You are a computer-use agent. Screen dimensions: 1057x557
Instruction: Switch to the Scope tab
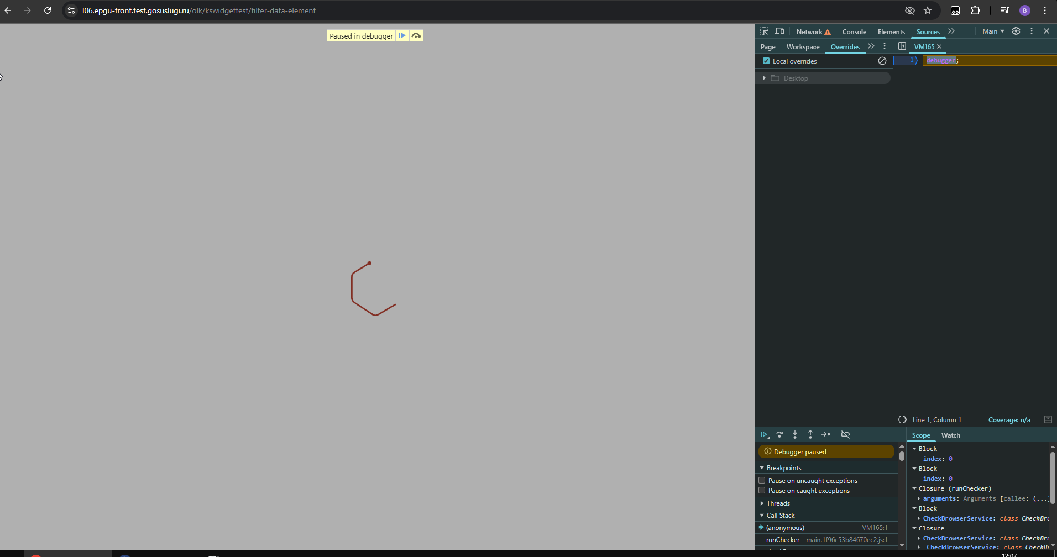(x=921, y=435)
